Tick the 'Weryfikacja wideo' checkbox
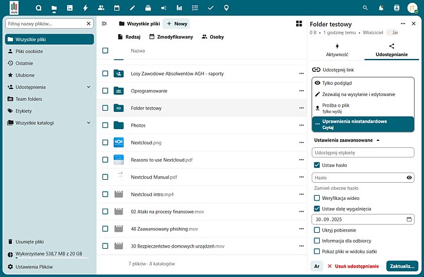The width and height of the screenshot is (424, 277). click(317, 198)
